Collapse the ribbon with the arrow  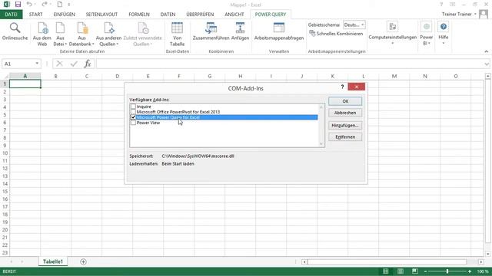point(487,51)
